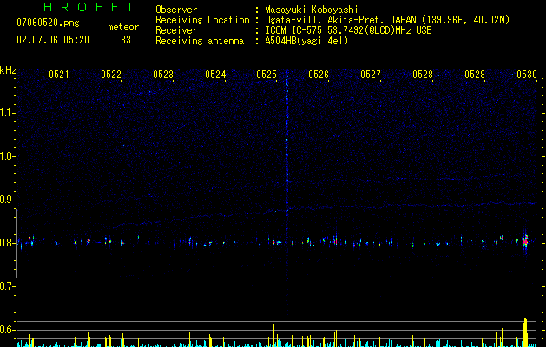This screenshot has height=347, width=546.
Task: Click the 0.9 kHz axis label
Action: pos(7,200)
